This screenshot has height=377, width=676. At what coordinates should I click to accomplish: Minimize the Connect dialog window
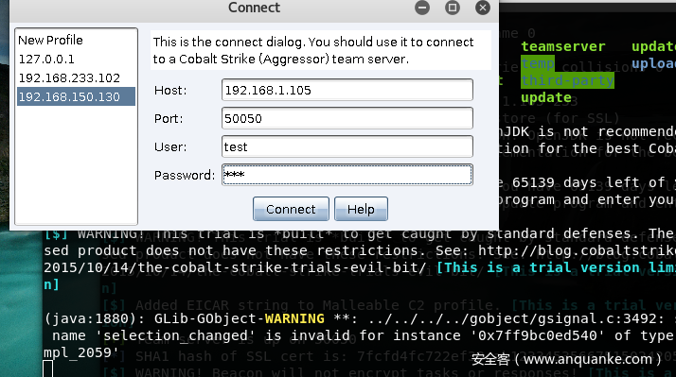(422, 8)
